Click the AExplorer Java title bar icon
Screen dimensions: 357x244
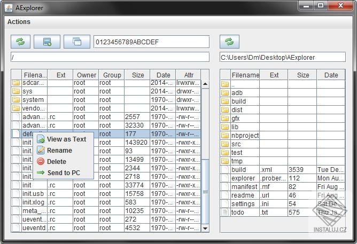[x=9, y=8]
